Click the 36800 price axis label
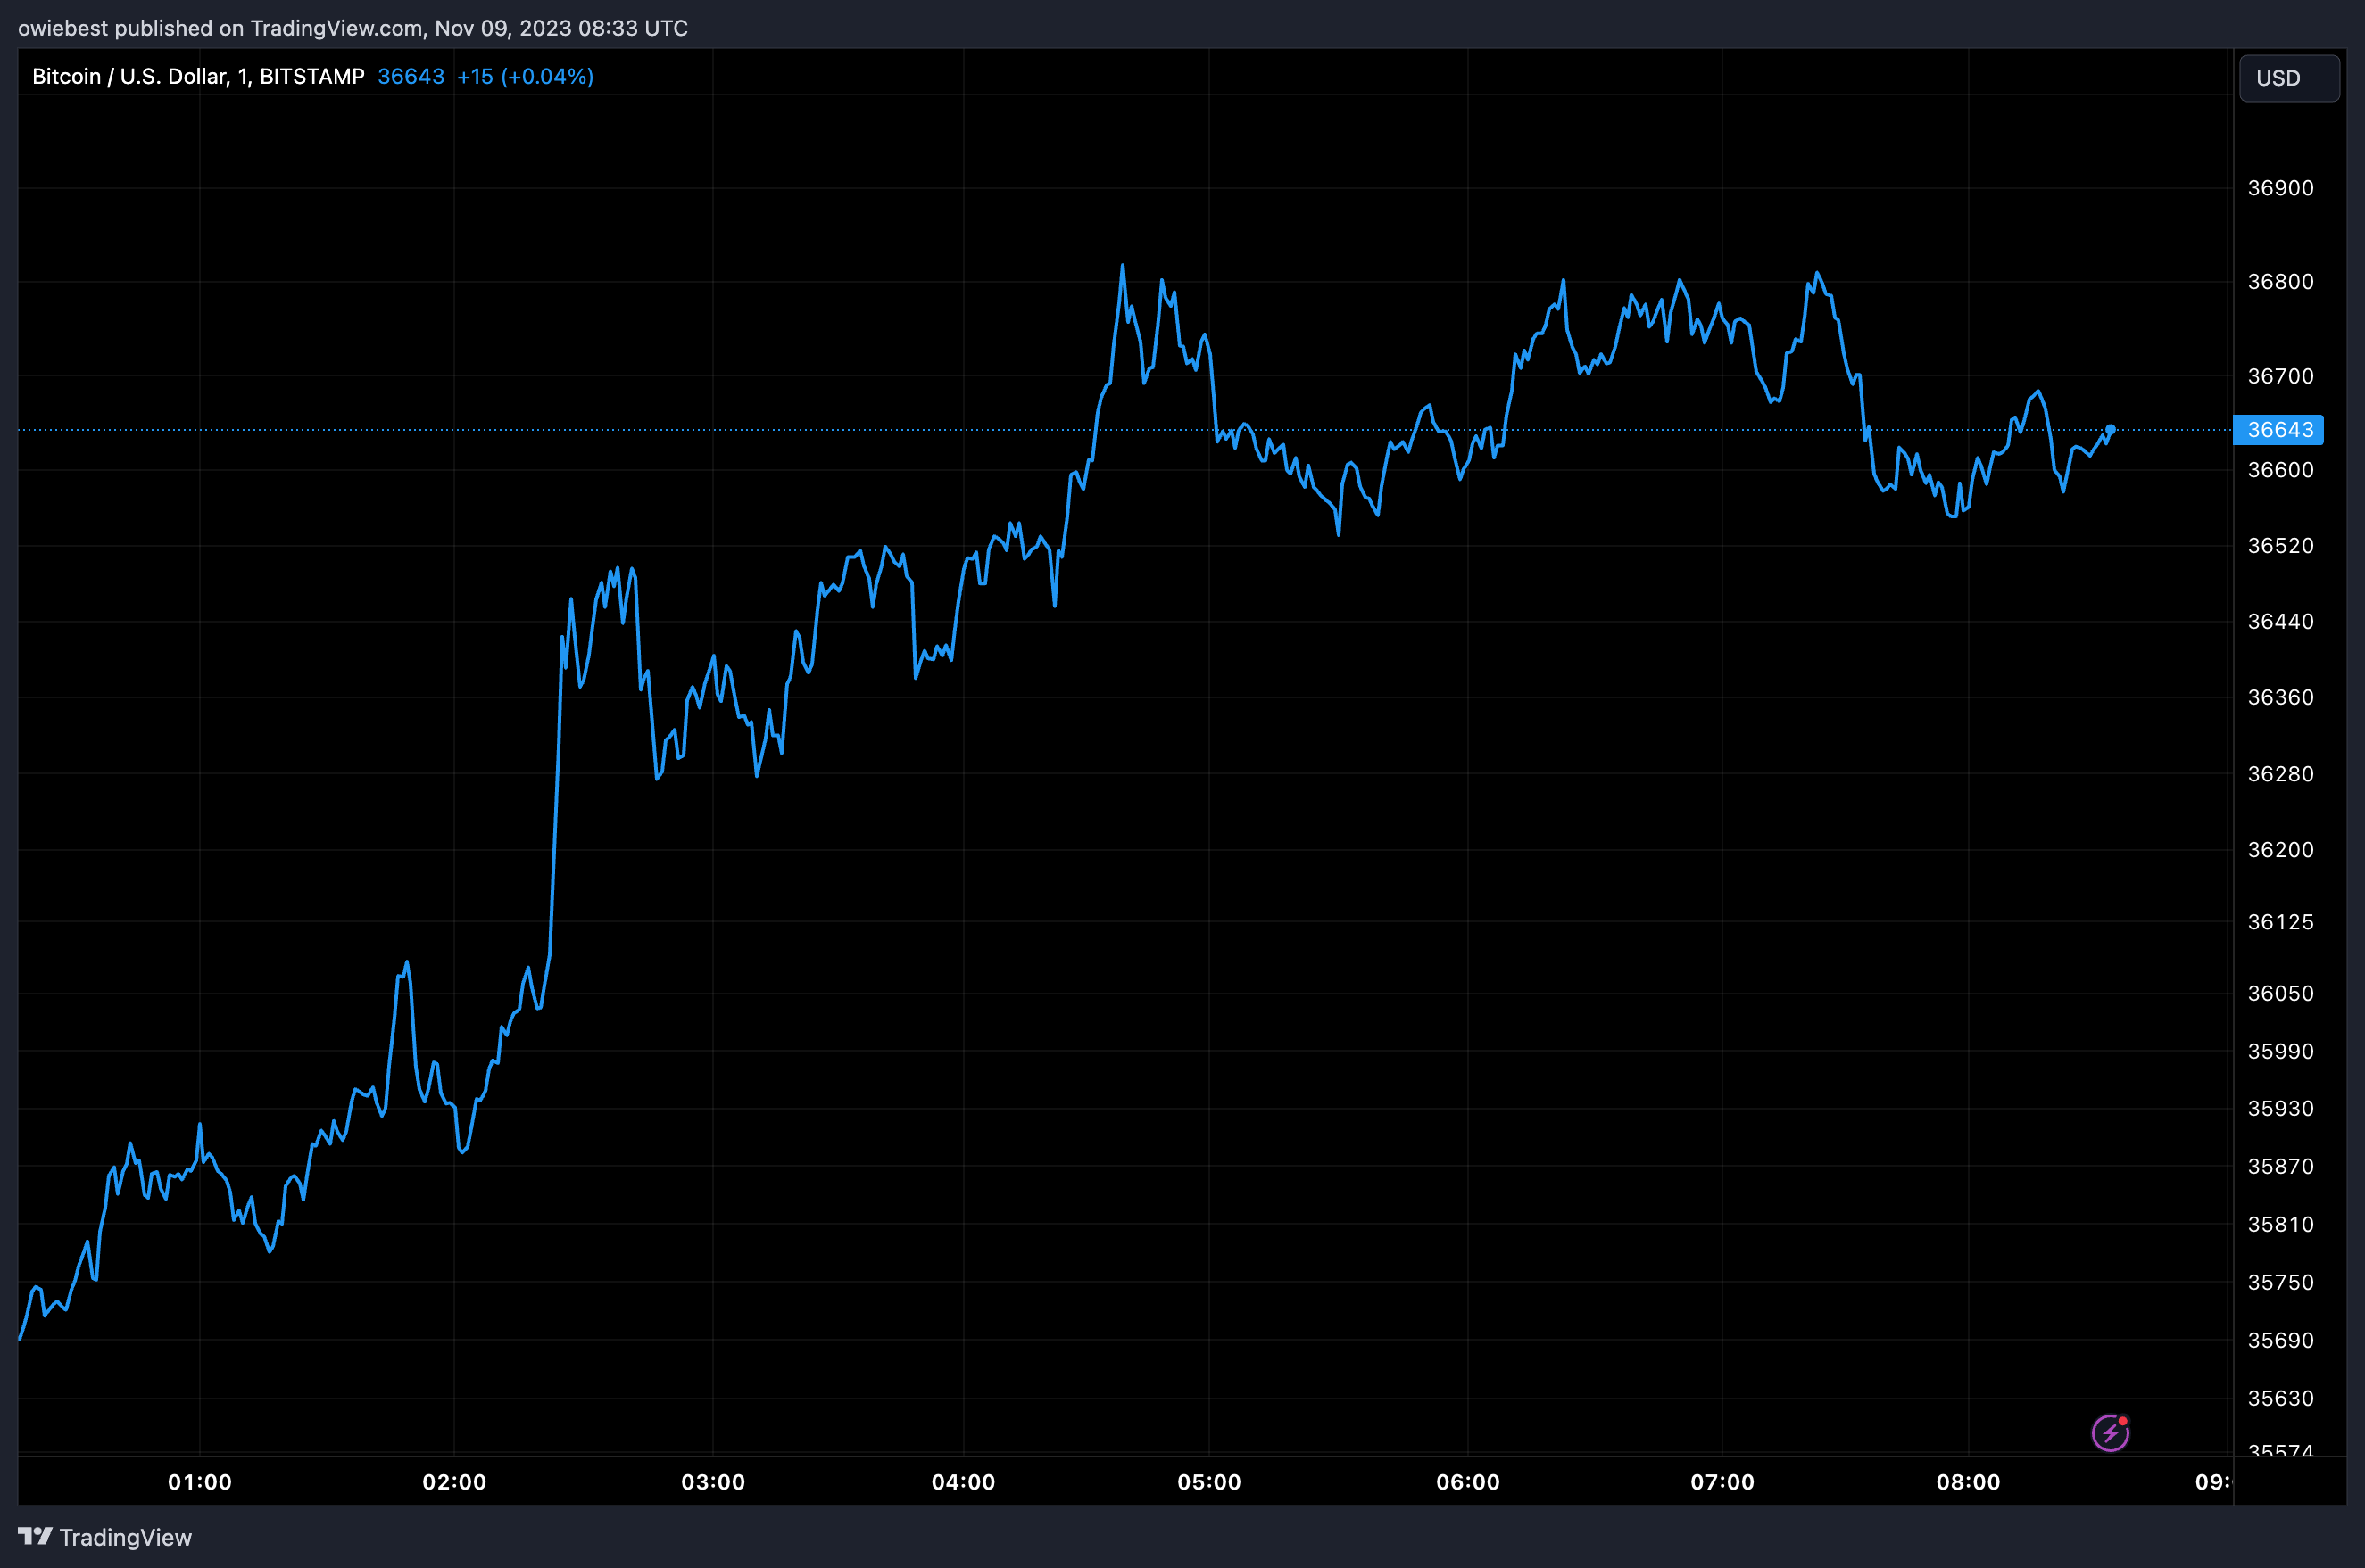Viewport: 2365px width, 1568px height. (2280, 282)
